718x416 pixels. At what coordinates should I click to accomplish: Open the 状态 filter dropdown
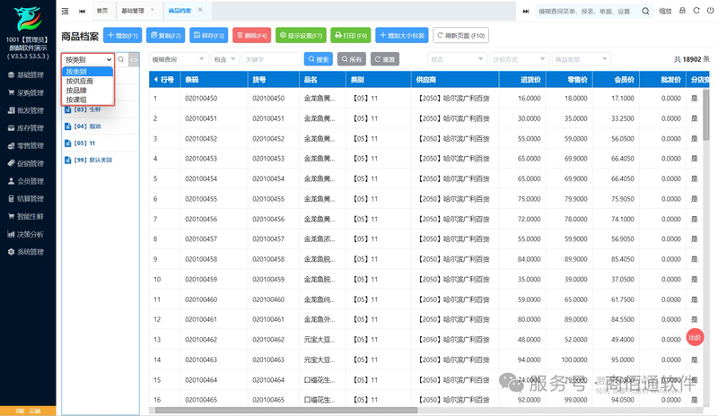[x=457, y=59]
